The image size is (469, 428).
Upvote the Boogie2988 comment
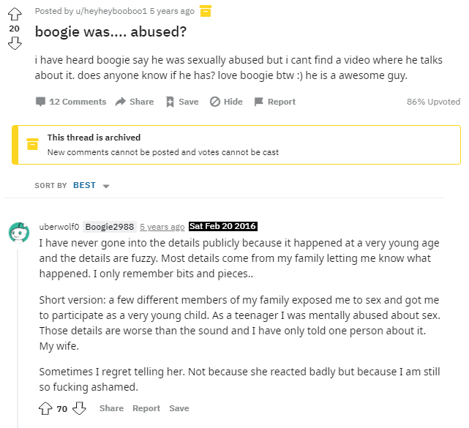[45, 408]
